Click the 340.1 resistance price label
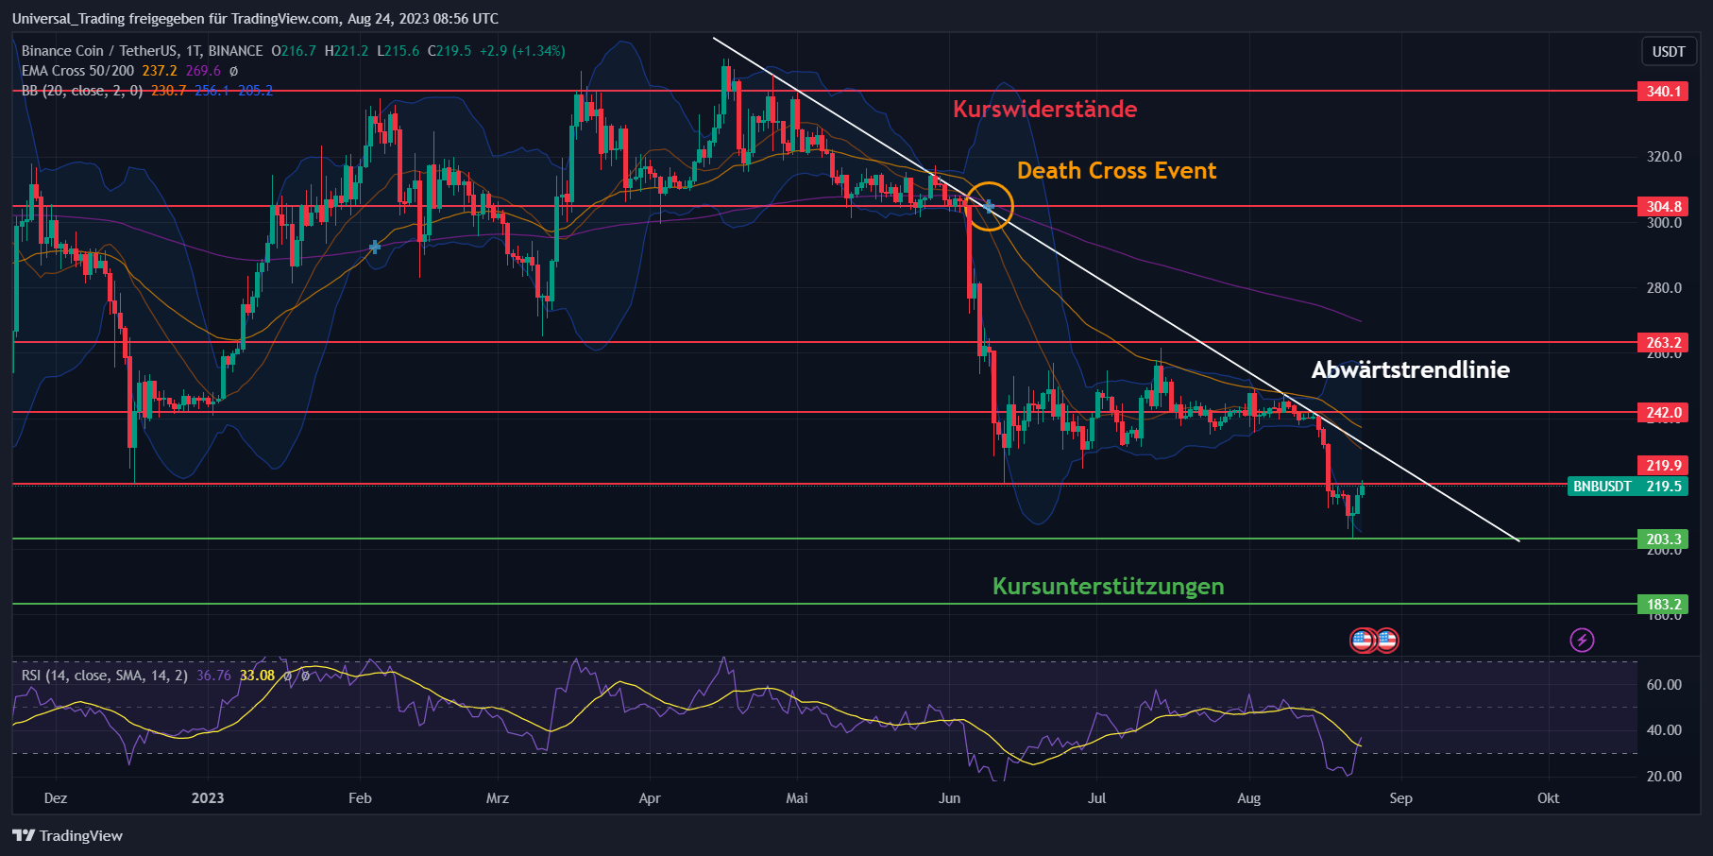Screen dimensions: 1713x856 click(x=1663, y=92)
